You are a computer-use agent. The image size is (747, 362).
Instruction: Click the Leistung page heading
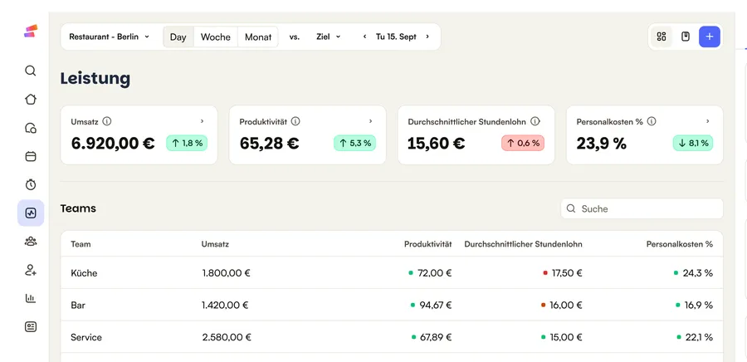[x=95, y=79]
